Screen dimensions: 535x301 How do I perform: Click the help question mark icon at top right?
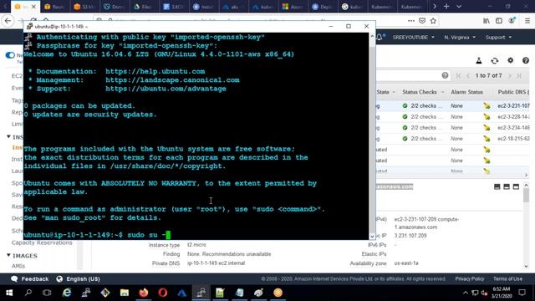(x=526, y=60)
